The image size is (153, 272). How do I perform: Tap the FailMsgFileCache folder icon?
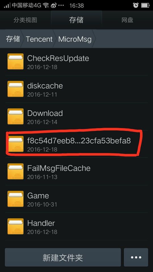(15, 171)
